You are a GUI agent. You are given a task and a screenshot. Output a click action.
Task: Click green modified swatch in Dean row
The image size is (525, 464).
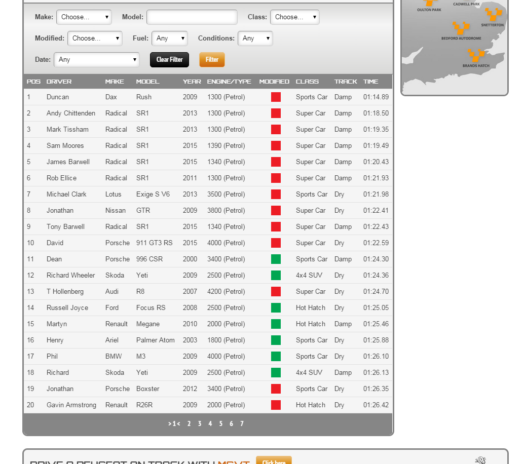click(276, 259)
